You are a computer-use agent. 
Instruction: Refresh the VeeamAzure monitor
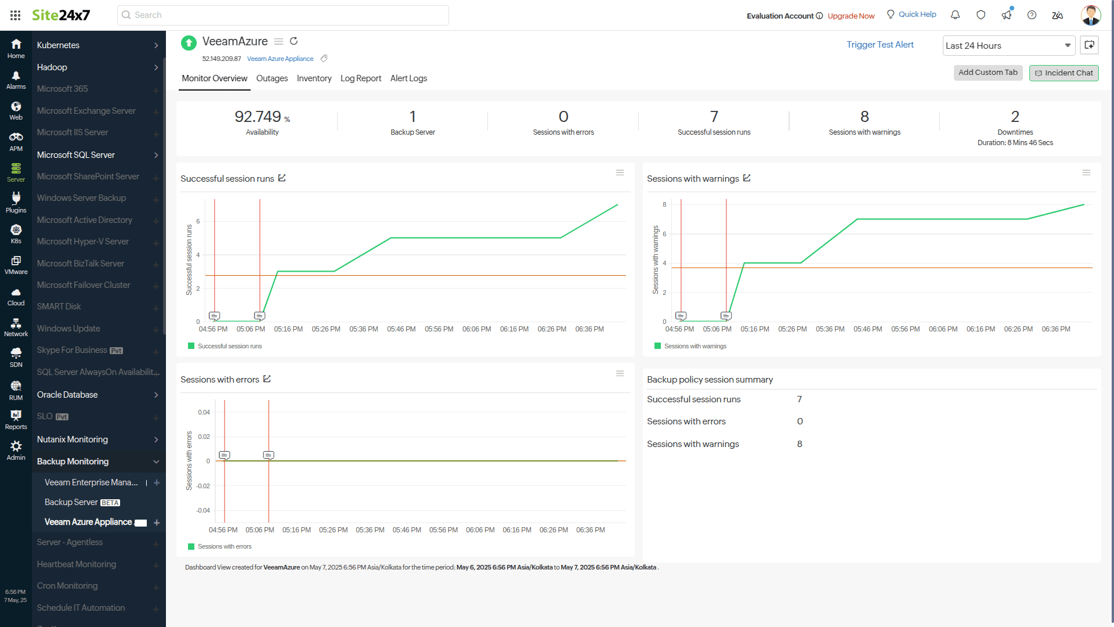tap(294, 41)
